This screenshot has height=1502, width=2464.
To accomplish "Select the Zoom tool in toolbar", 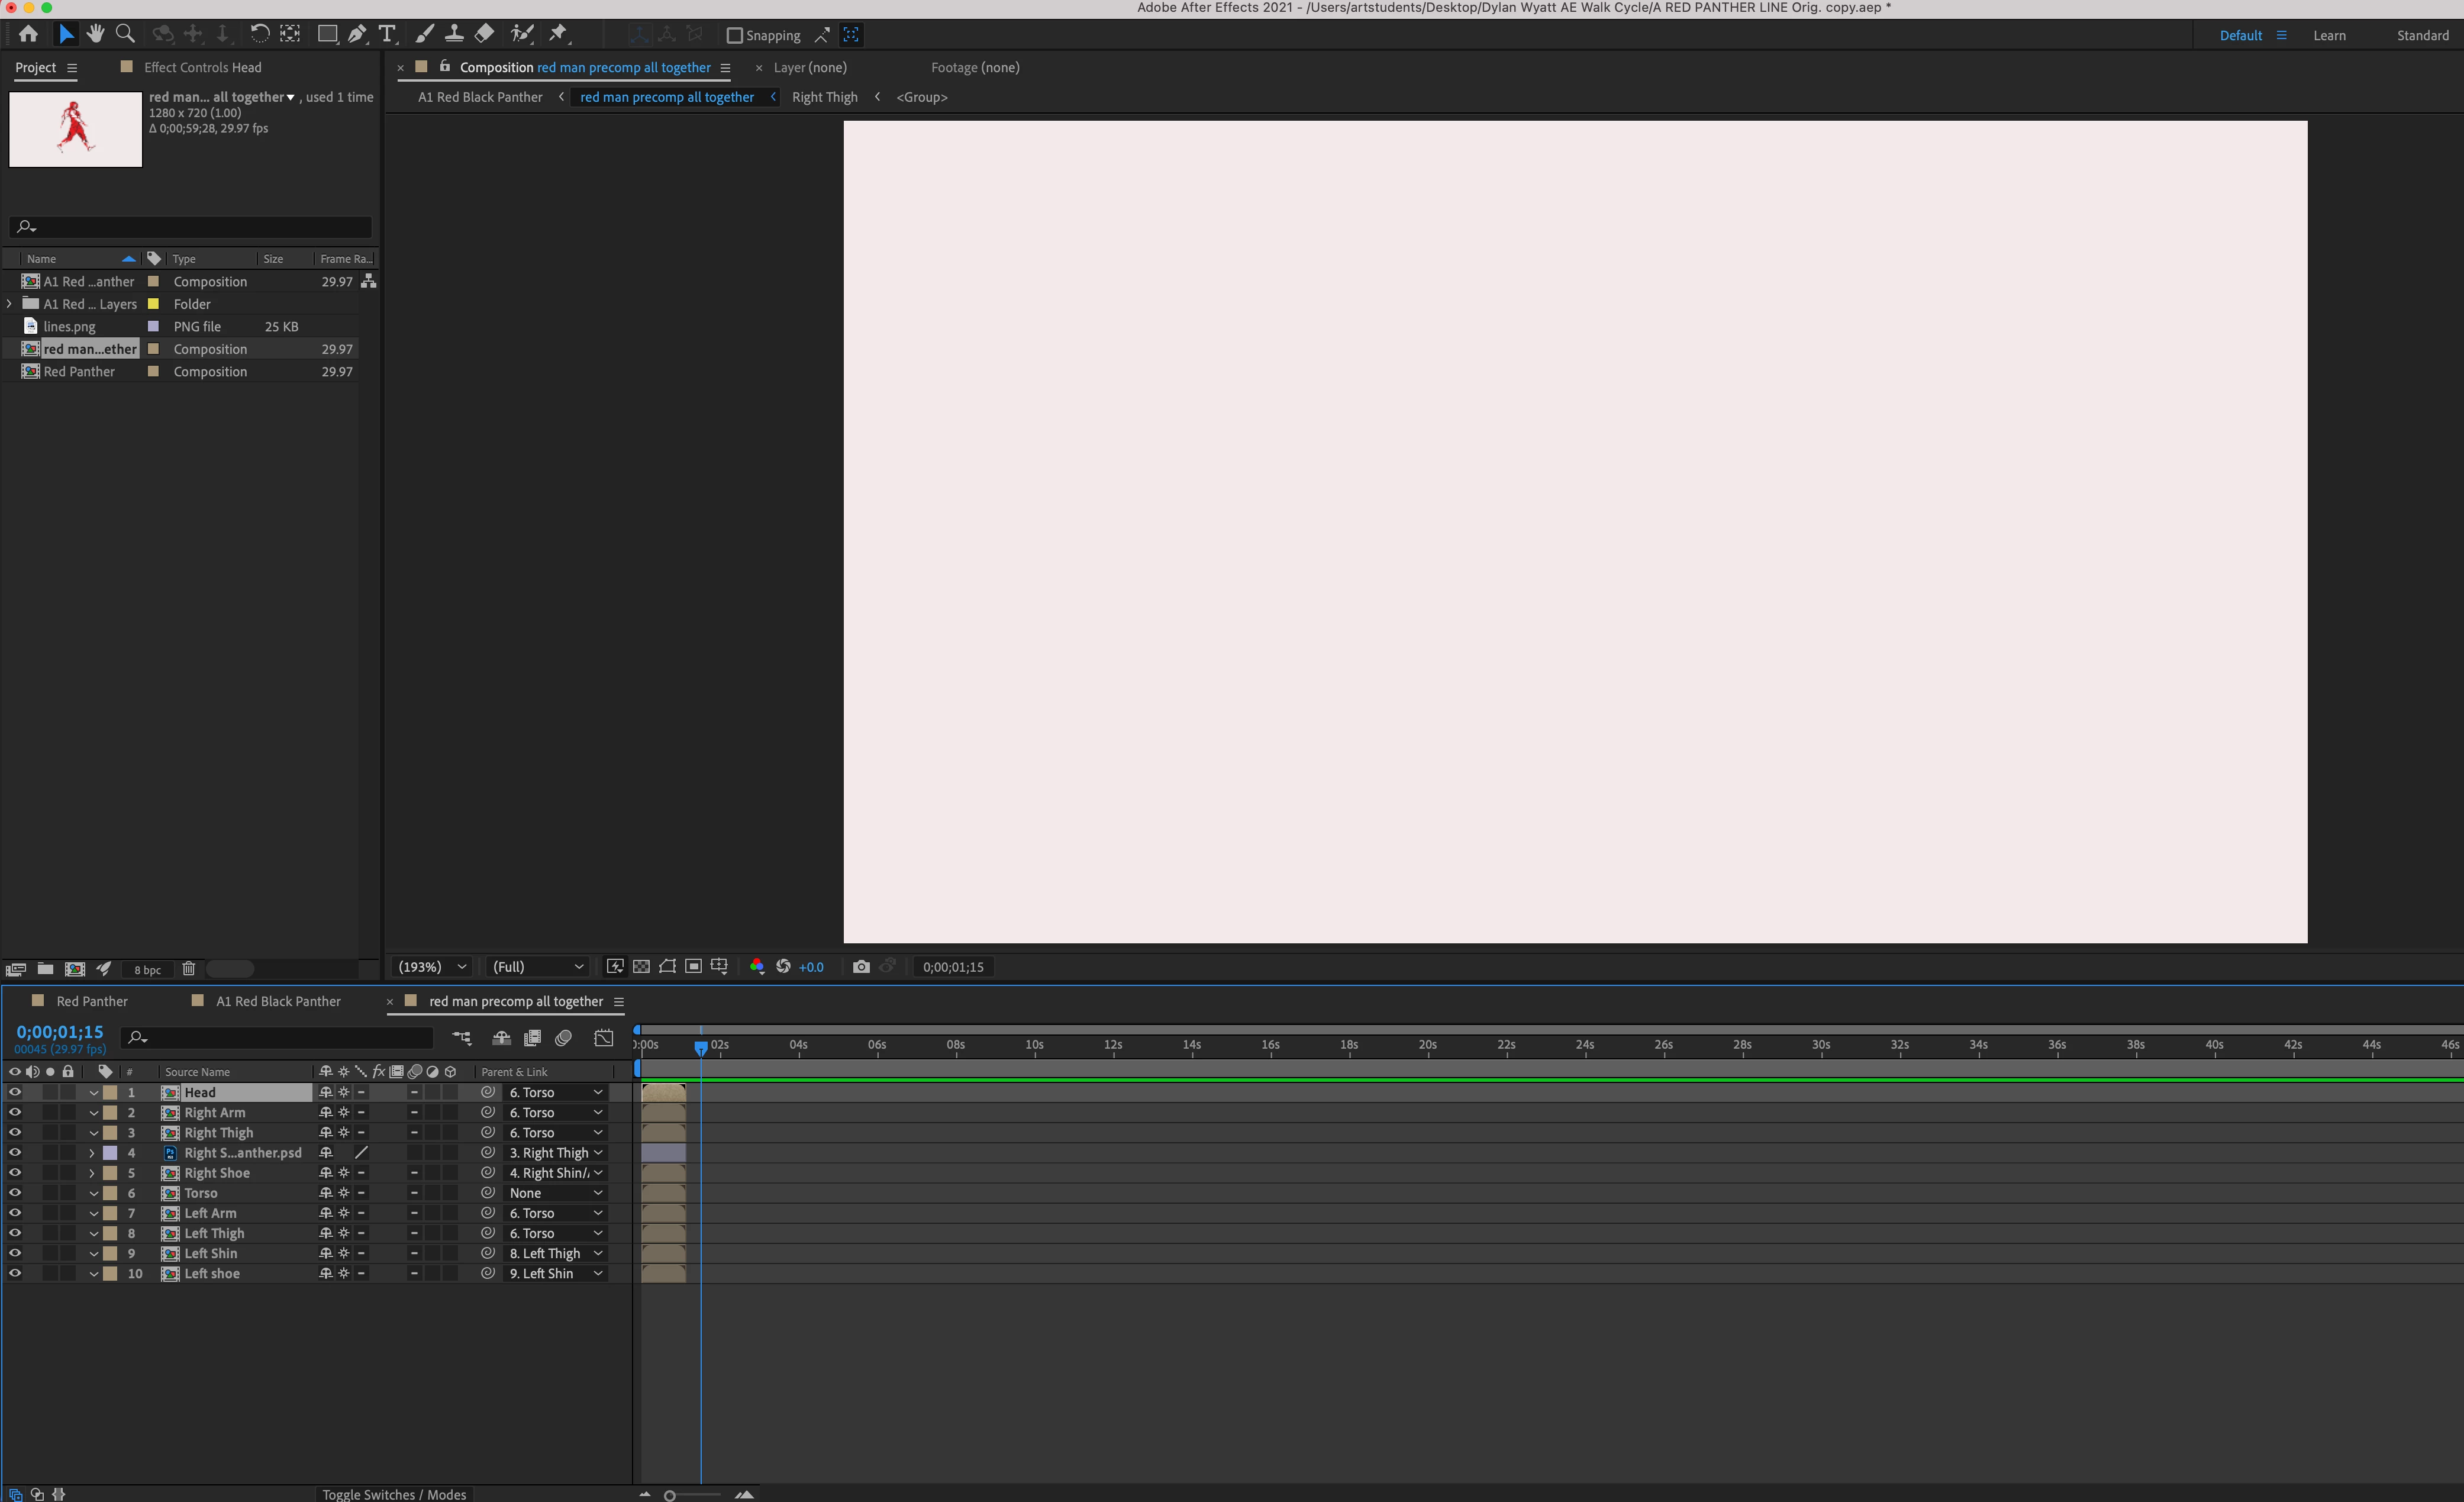I will [x=125, y=34].
